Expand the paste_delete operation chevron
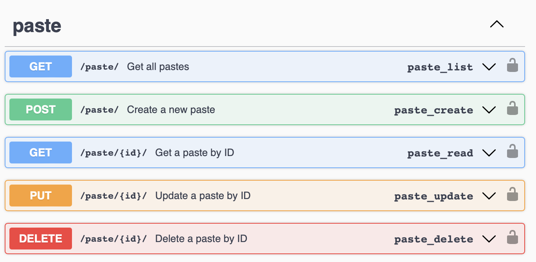Viewport: 536px width, 262px height. coord(489,239)
